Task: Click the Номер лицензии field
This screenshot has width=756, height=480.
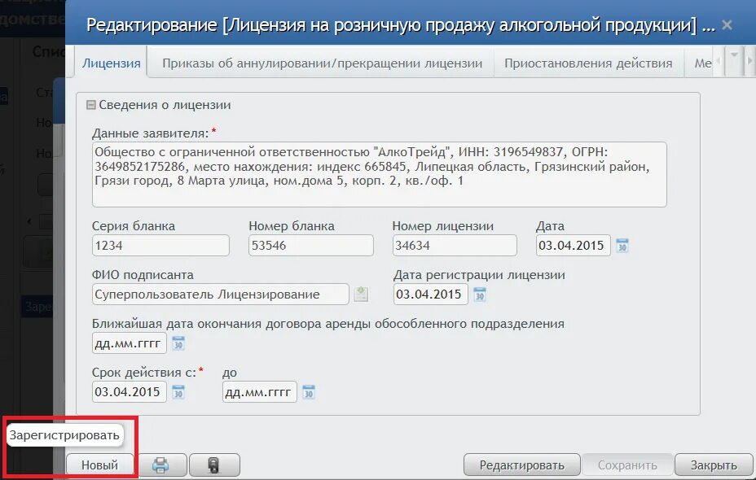Action: (x=455, y=246)
